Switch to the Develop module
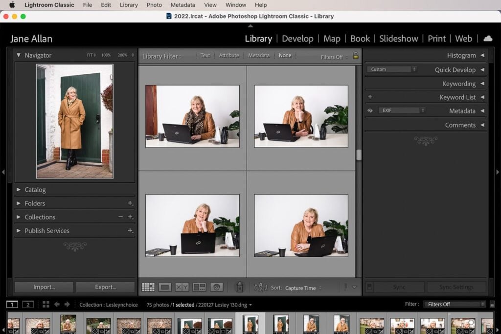Viewport: 501px width, 334px height. click(297, 38)
